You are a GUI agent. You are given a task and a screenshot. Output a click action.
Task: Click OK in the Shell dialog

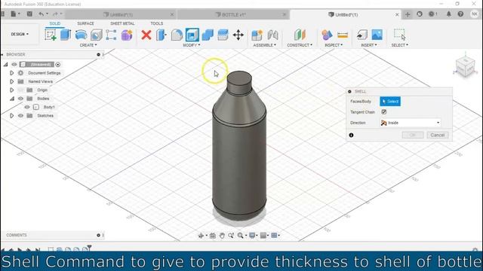pos(413,135)
